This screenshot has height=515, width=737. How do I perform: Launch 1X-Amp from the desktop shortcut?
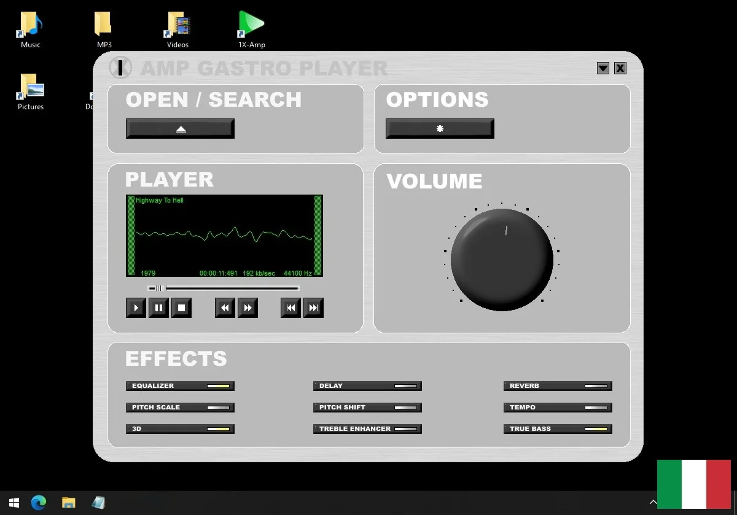coord(251,25)
